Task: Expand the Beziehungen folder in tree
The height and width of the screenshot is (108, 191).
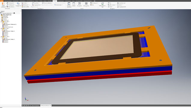Action: [1, 16]
